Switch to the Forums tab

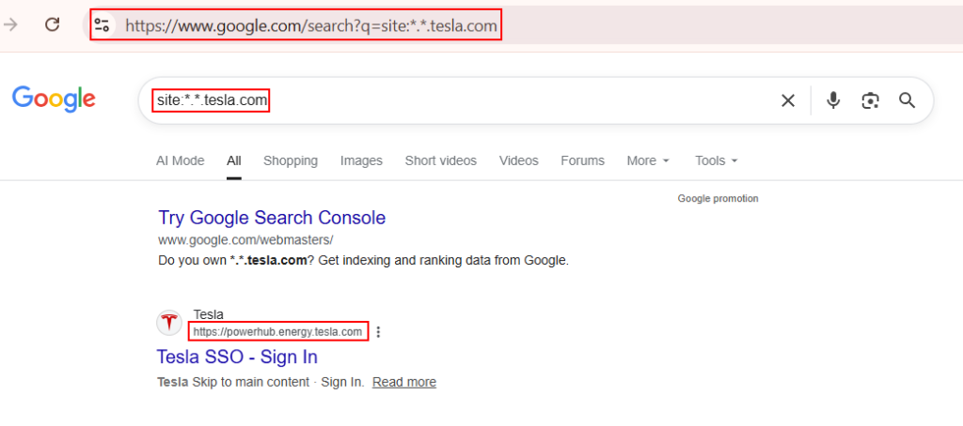coord(582,160)
